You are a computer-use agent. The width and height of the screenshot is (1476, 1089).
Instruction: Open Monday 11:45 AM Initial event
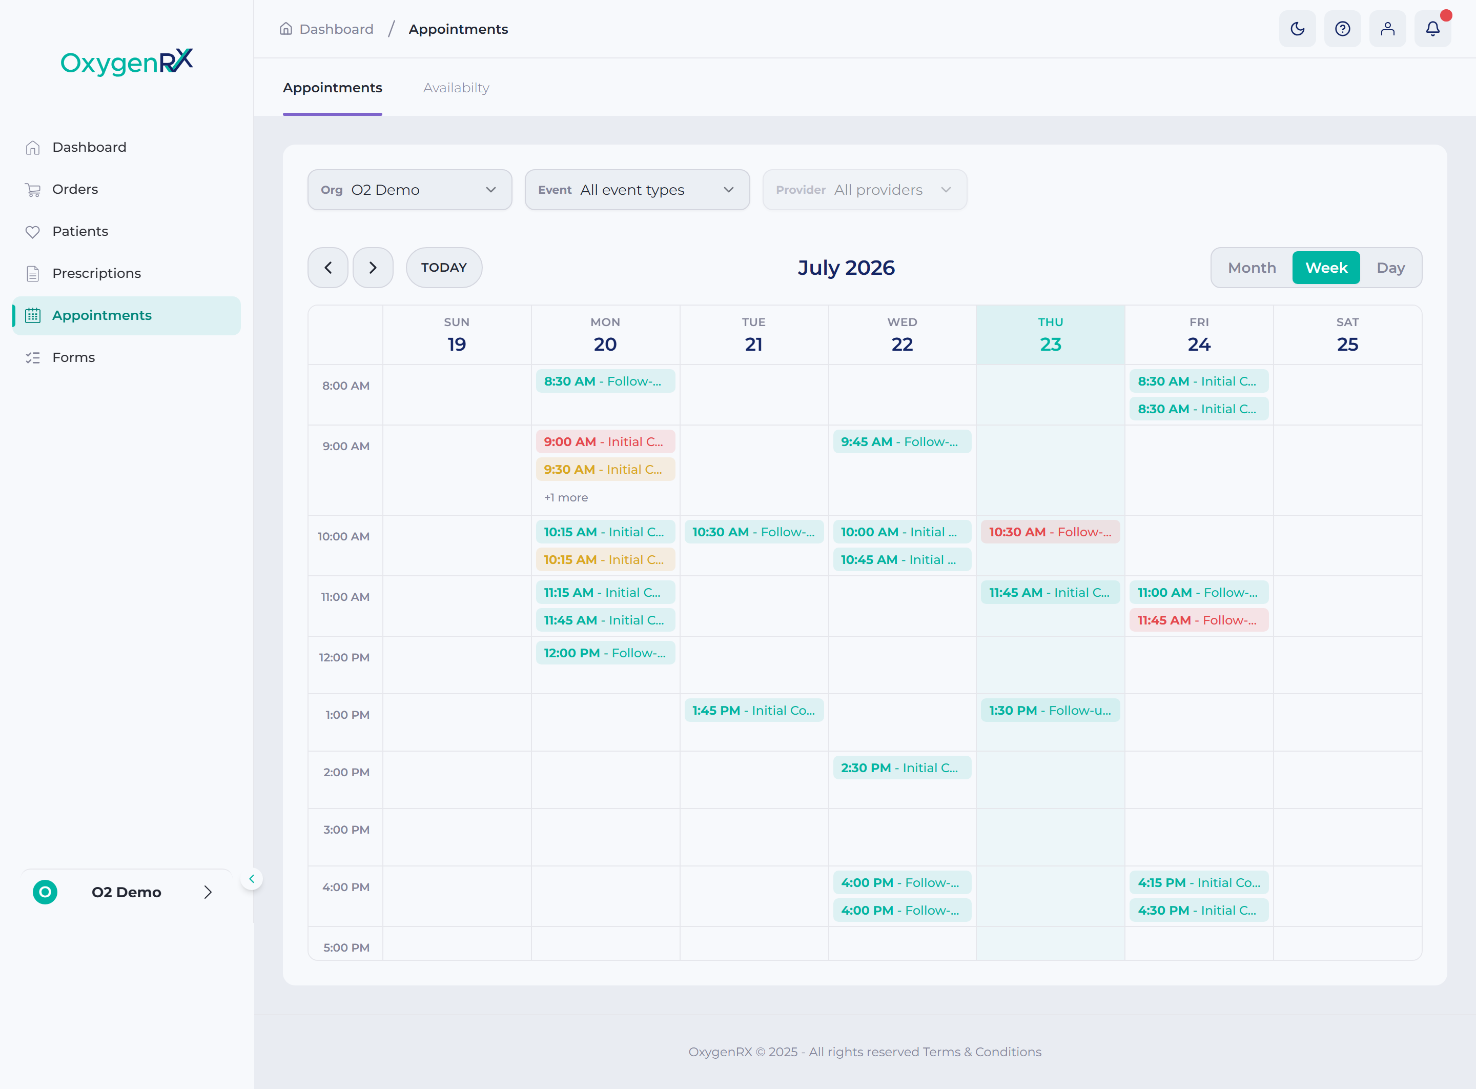605,620
